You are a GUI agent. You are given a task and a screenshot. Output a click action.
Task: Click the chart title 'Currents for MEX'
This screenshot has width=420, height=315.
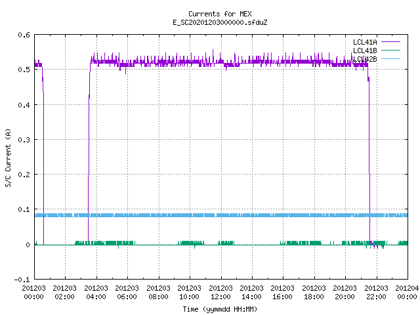click(x=220, y=14)
